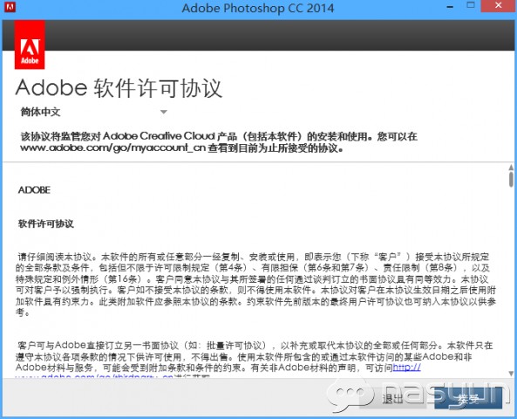Click the 退出 (Quit) button
Viewport: 517px width, 419px height.
click(x=392, y=399)
